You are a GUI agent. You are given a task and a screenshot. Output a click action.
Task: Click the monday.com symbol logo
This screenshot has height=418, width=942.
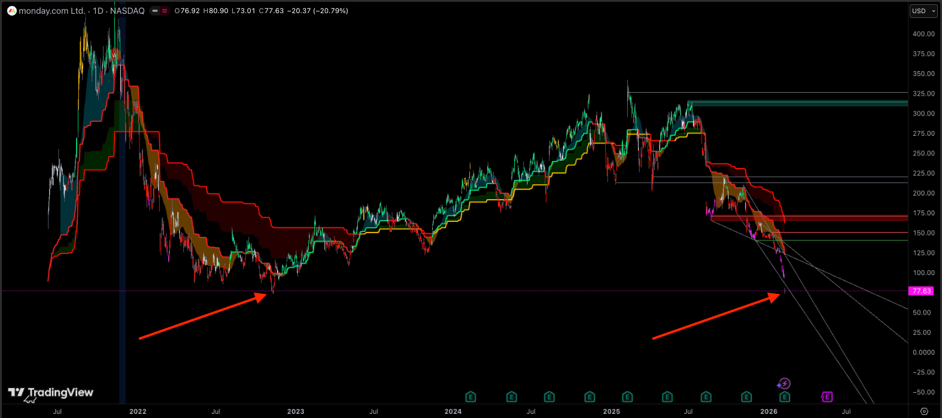(11, 11)
